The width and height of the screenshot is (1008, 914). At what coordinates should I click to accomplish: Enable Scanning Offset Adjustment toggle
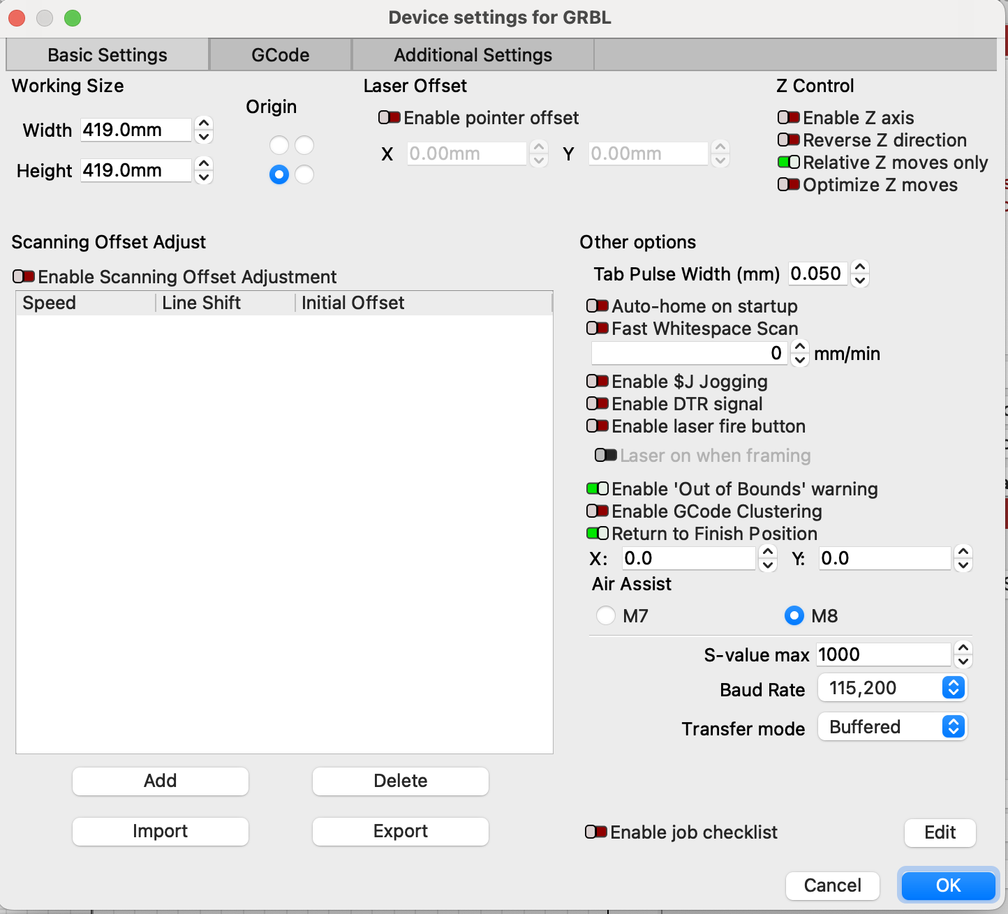click(24, 277)
